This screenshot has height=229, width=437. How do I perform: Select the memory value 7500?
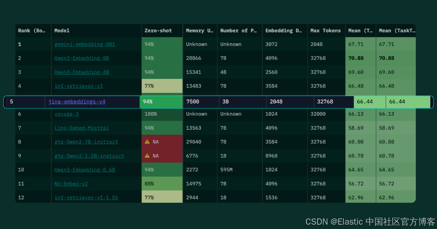click(193, 102)
